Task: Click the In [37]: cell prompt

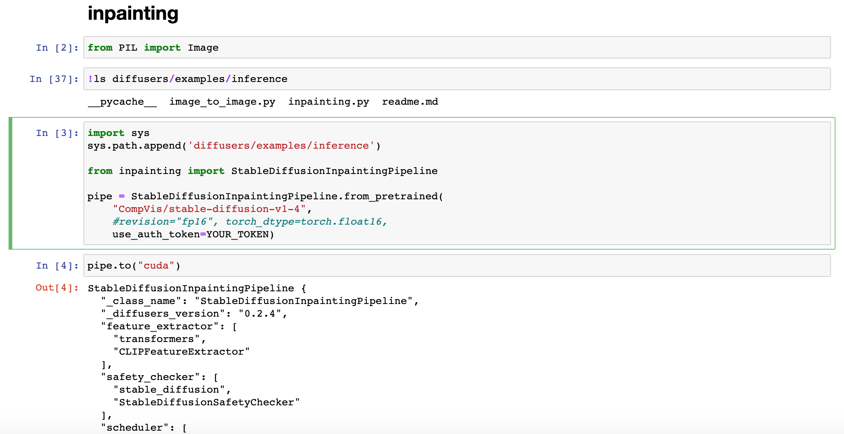Action: (54, 79)
